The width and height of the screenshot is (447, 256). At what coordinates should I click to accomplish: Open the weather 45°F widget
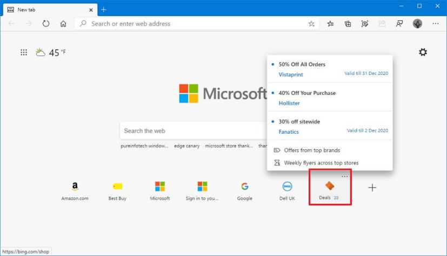pos(51,53)
